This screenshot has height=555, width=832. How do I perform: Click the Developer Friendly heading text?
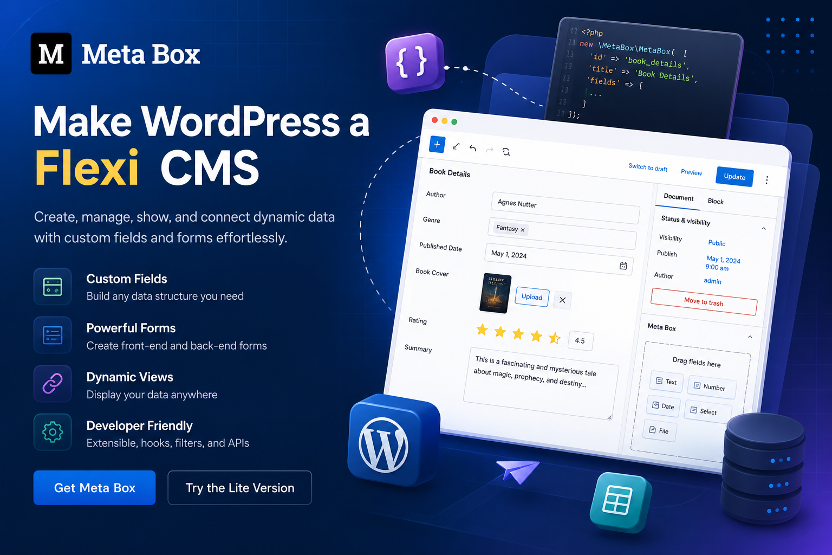[140, 425]
